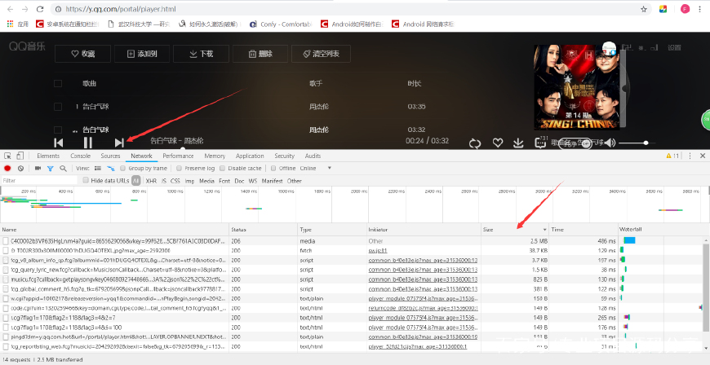The height and width of the screenshot is (365, 710).
Task: Skip to the next track in player
Action: click(x=119, y=143)
